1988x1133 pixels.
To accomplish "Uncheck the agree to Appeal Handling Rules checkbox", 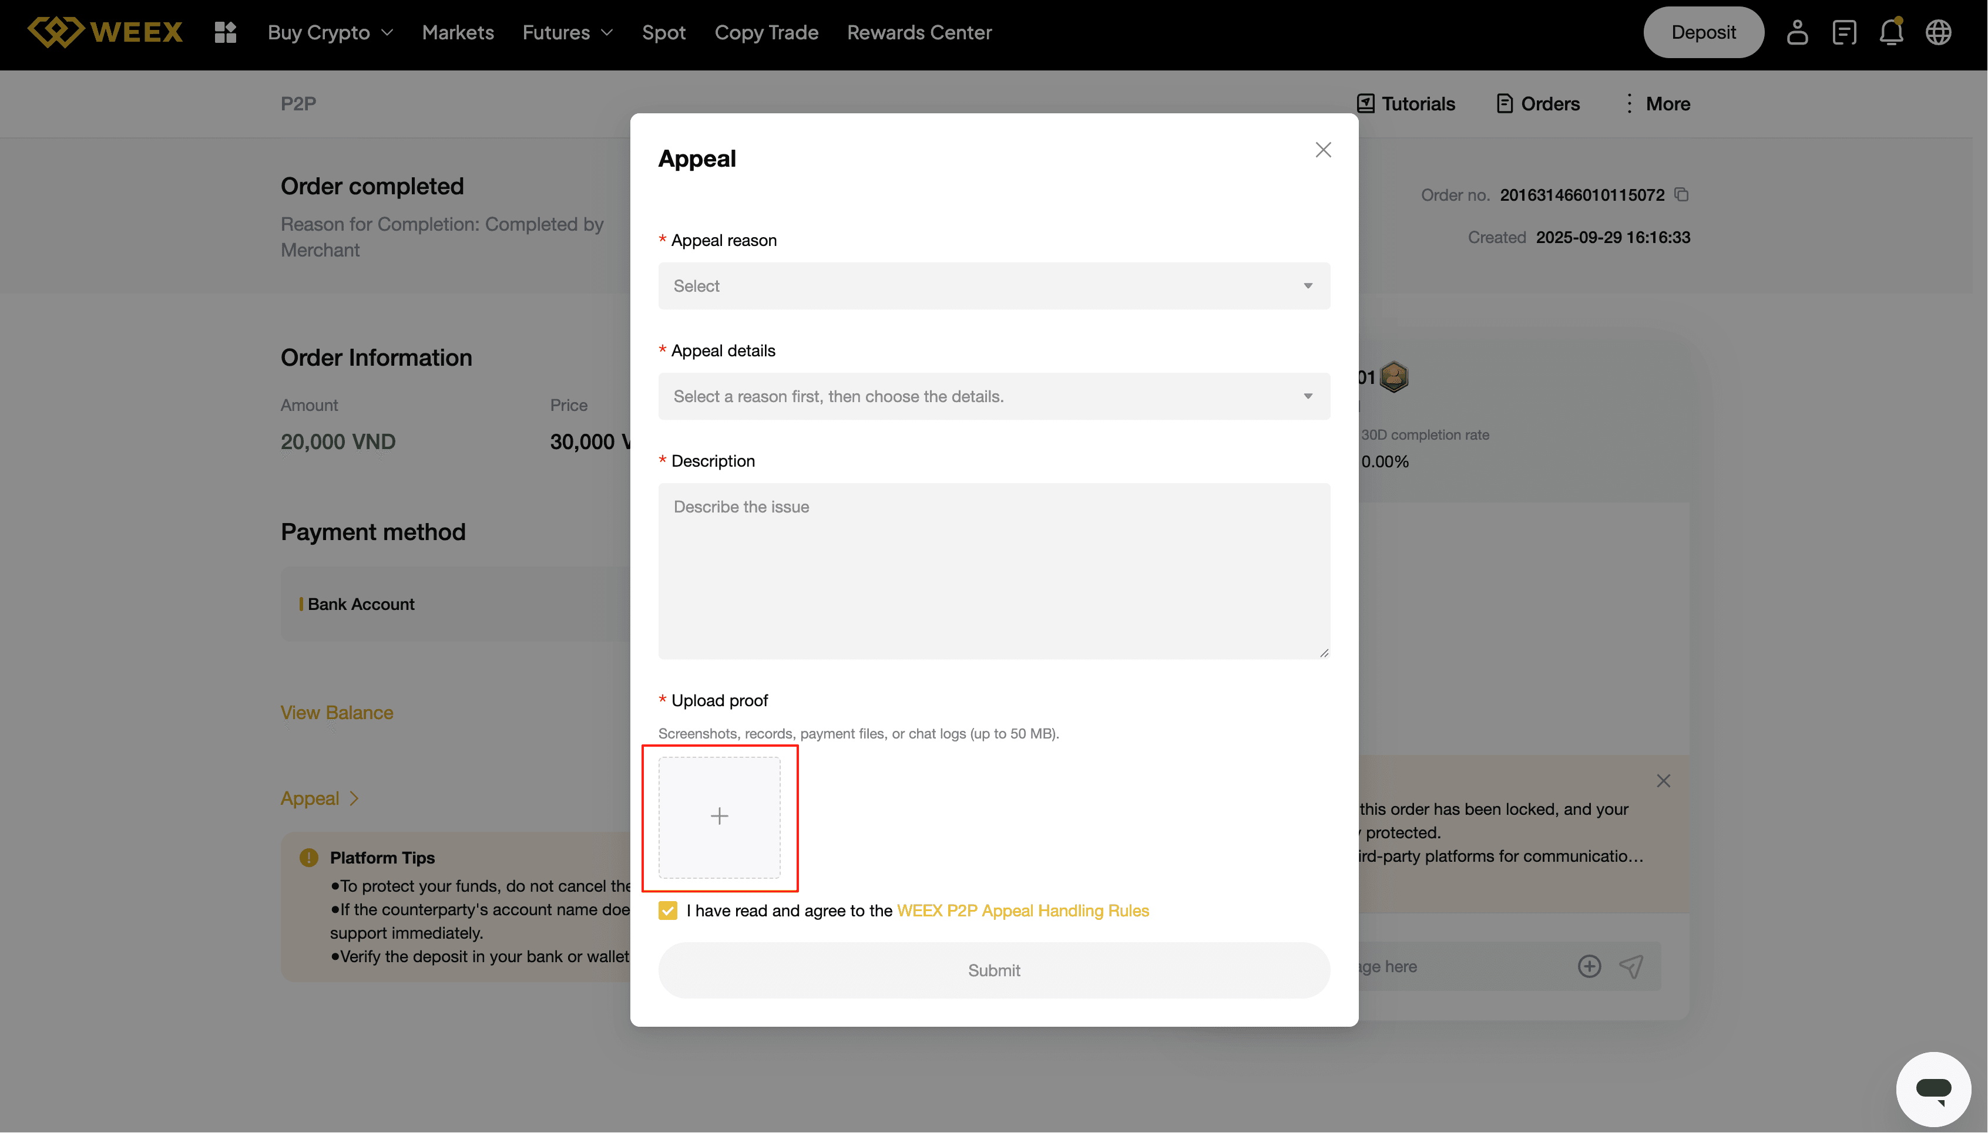I will pos(667,911).
